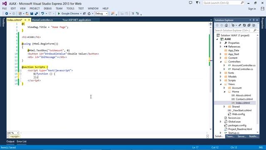This screenshot has width=266, height=150.
Task: Click the Pending Changes Filter icon
Action: click(233, 25)
